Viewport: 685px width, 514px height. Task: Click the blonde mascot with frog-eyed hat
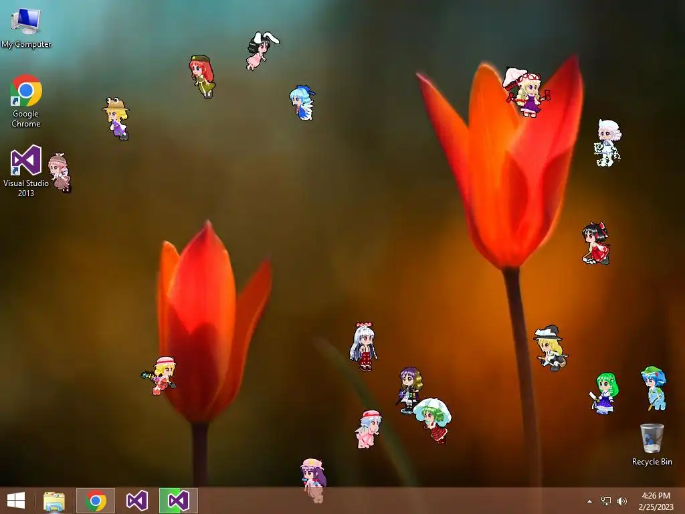click(x=116, y=118)
